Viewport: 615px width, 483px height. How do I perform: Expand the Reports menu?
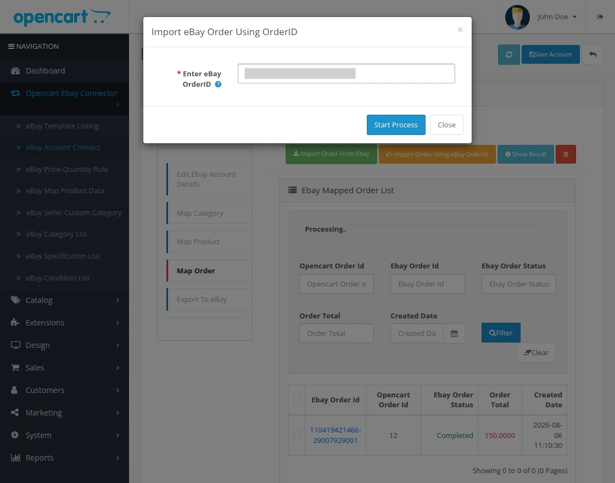pos(64,458)
